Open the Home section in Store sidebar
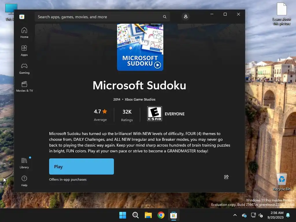The image size is (296, 222). pyautogui.click(x=24, y=33)
